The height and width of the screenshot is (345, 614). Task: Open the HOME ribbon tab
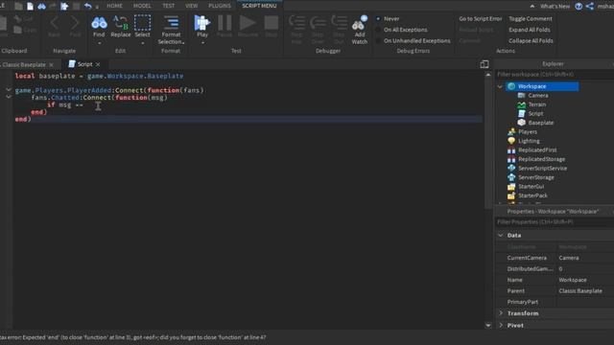coord(114,6)
